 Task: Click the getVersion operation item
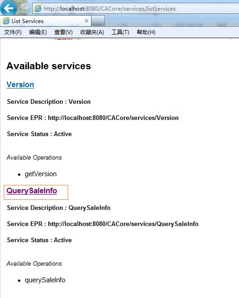pyautogui.click(x=41, y=174)
